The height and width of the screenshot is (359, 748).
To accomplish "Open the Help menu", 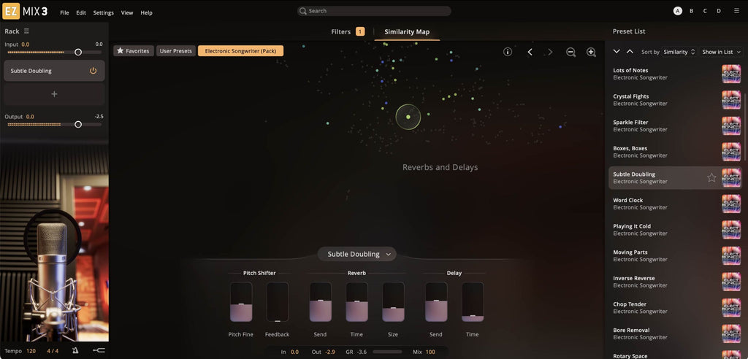I will pyautogui.click(x=146, y=13).
